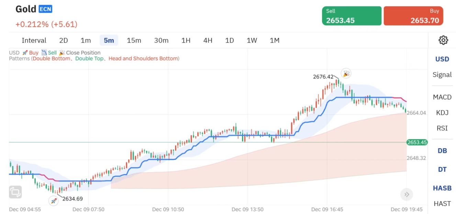The width and height of the screenshot is (456, 214).
Task: Click the ECN badge next to Gold
Action: tap(45, 9)
